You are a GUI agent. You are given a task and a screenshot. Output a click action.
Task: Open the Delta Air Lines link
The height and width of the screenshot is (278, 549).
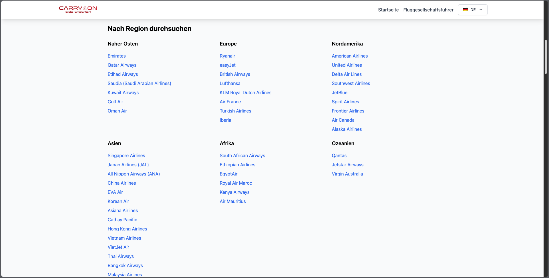click(x=347, y=74)
